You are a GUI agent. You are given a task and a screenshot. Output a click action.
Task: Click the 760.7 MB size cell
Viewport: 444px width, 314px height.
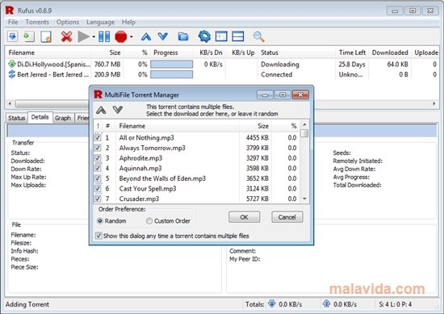[107, 65]
